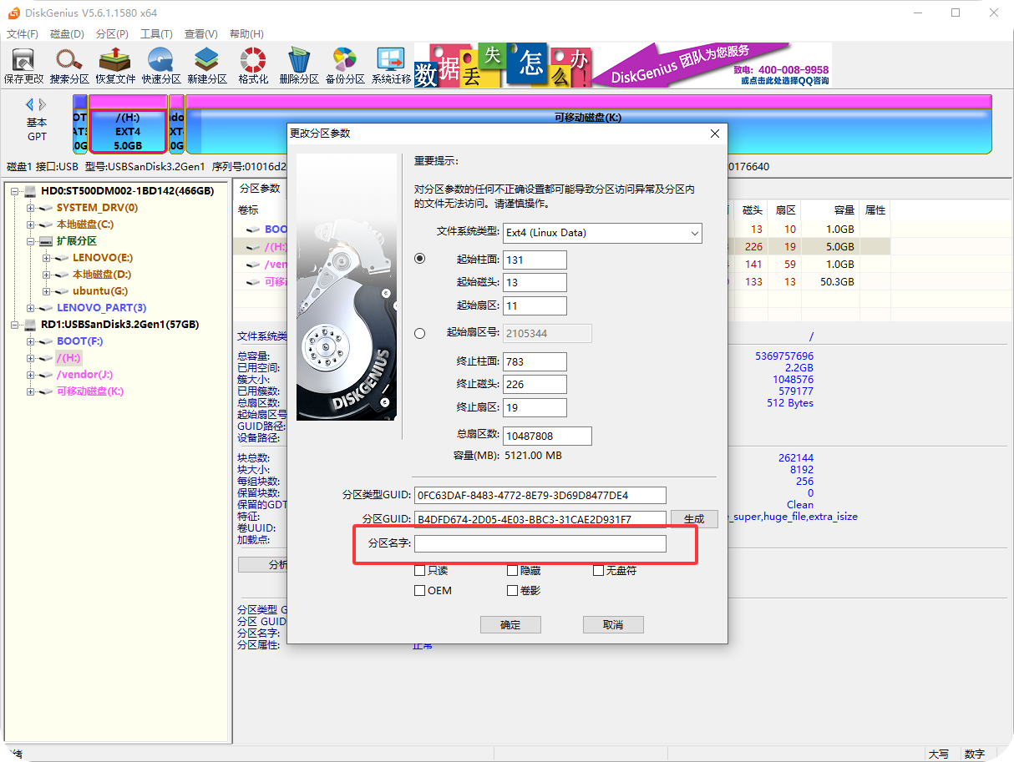The width and height of the screenshot is (1014, 762).
Task: Expand the ubuntu(G:) tree node
Action: point(47,291)
